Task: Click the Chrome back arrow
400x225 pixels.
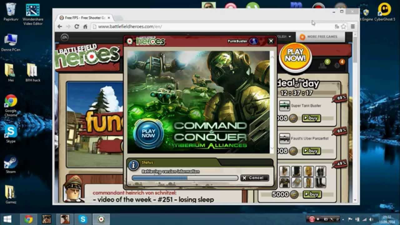Action: [60, 27]
